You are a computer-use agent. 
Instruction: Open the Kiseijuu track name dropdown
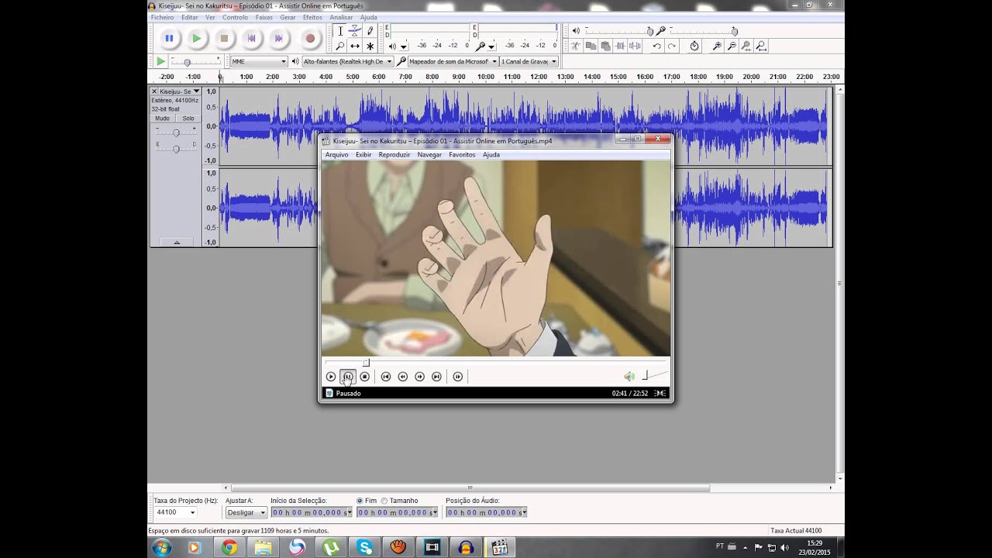tap(180, 91)
